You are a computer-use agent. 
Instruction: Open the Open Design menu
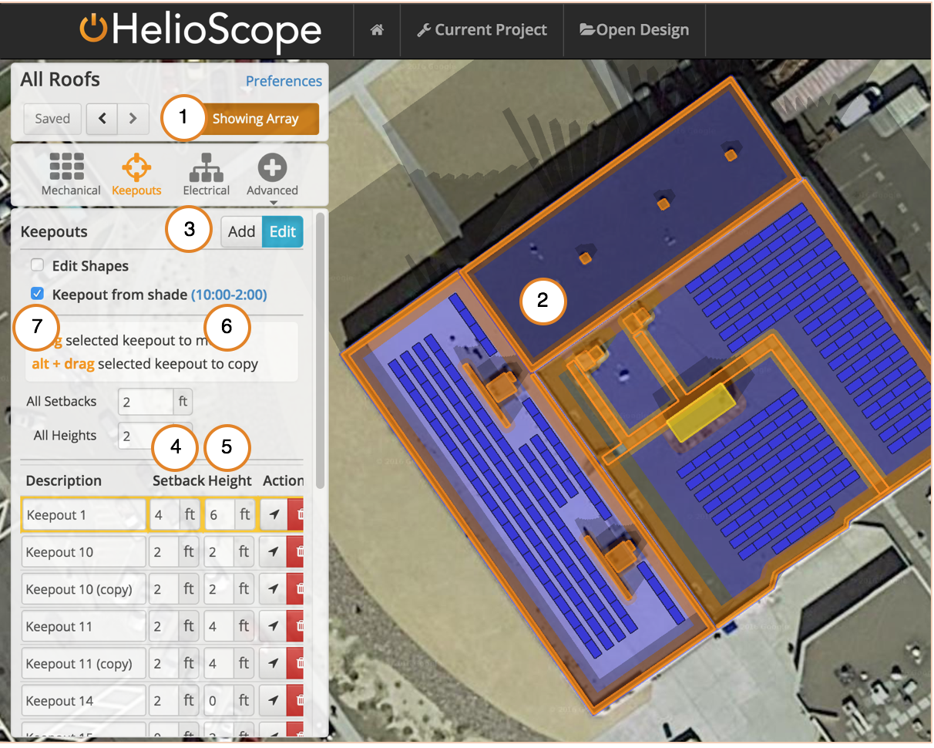pos(634,30)
